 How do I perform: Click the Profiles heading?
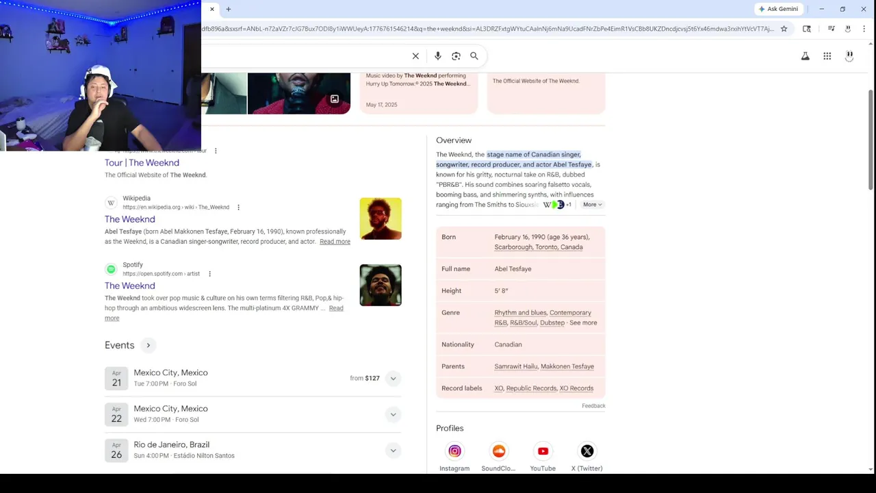pyautogui.click(x=450, y=429)
